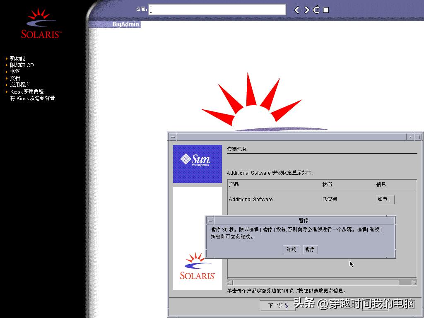Click the Sun Microsystems logo in installer
This screenshot has height=318, width=424.
[198, 164]
